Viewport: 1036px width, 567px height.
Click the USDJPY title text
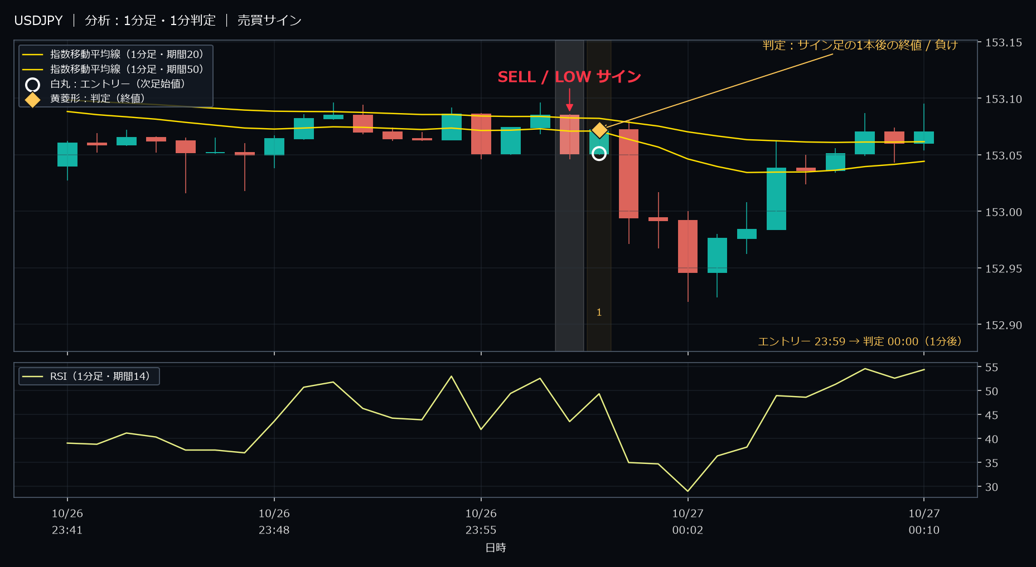(38, 21)
